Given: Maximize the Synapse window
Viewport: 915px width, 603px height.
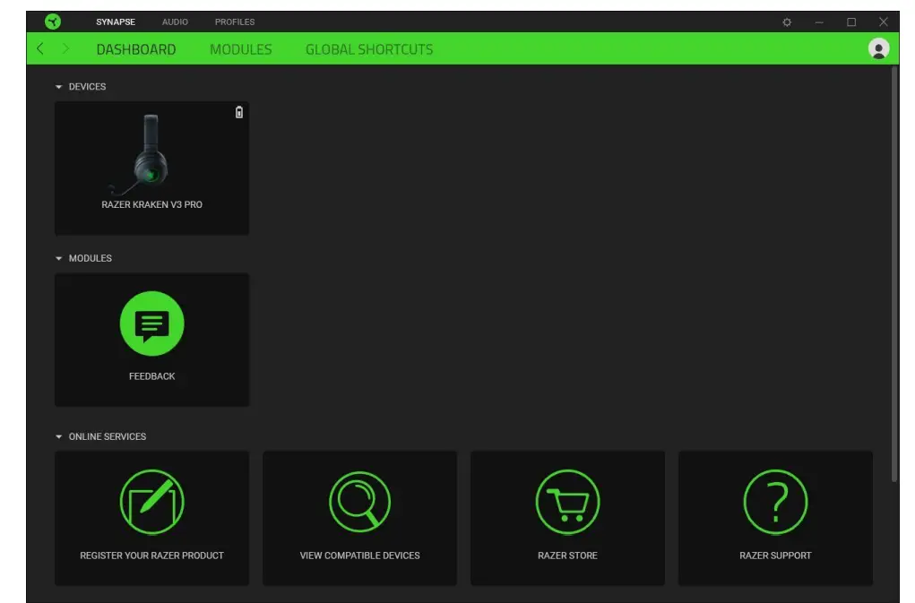Looking at the screenshot, I should point(851,22).
